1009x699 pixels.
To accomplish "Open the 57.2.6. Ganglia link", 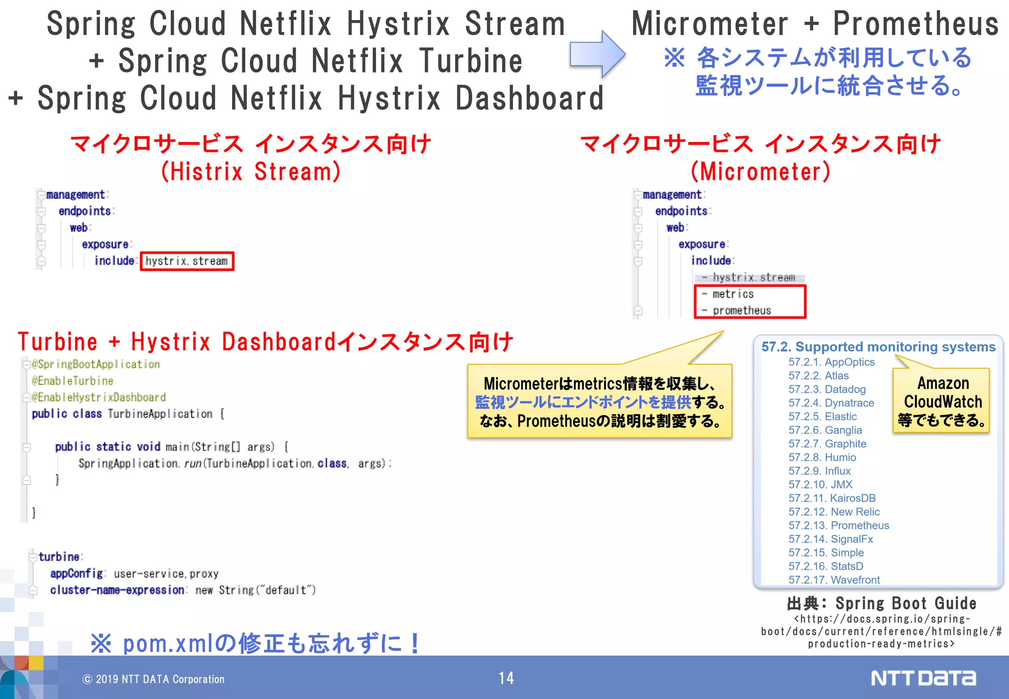I will pos(825,430).
